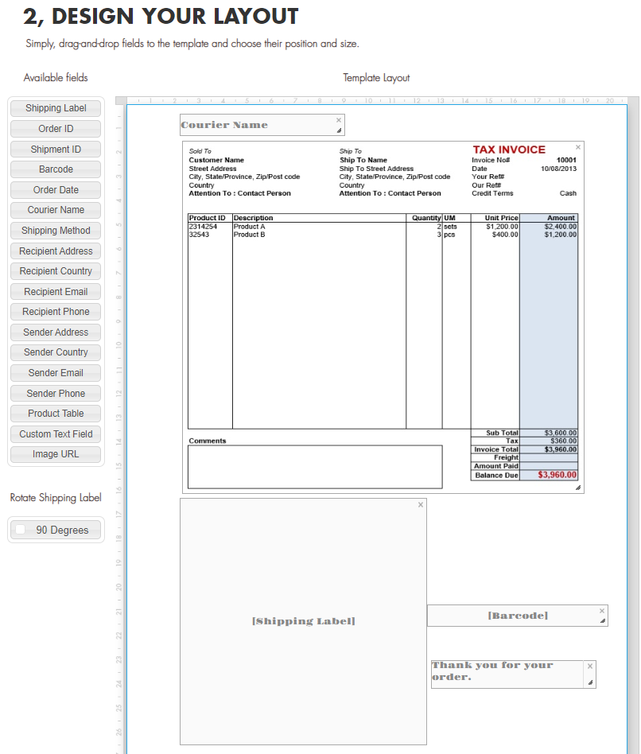Click resize handle of thank-you text field

(589, 682)
